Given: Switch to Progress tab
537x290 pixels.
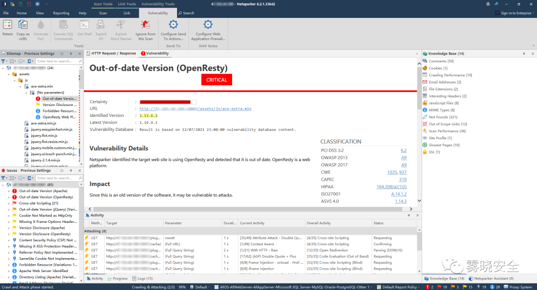Looking at the screenshot, I should point(117,279).
